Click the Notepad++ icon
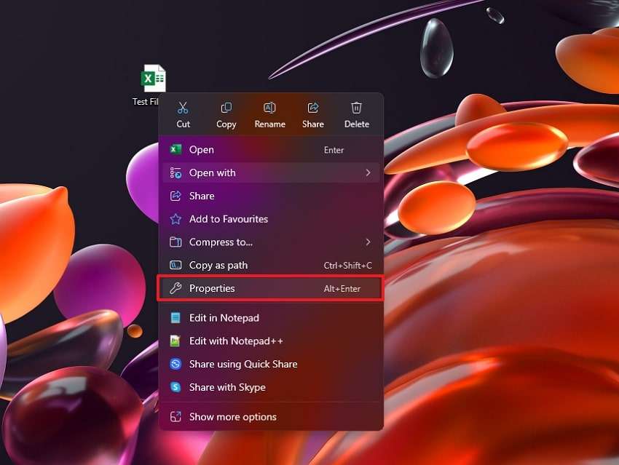This screenshot has height=465, width=619. 176,341
